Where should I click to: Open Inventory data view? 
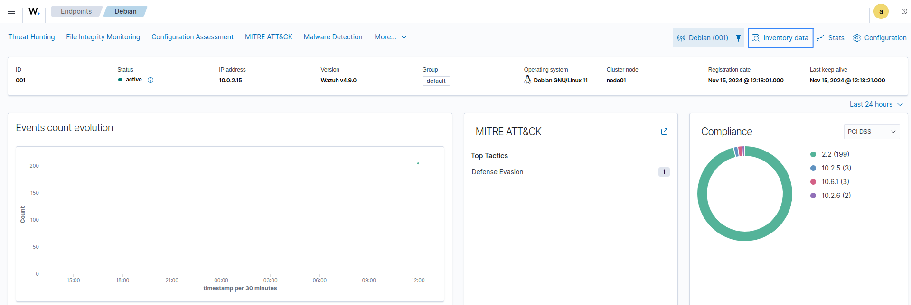(x=780, y=38)
